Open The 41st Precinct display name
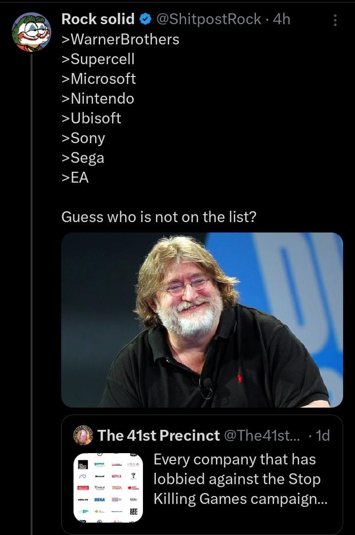The image size is (355, 535). (158, 435)
